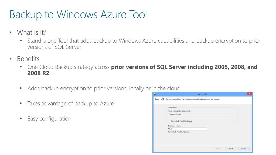Click the disabled Back button
This screenshot has height=155, width=276.
click(218, 149)
